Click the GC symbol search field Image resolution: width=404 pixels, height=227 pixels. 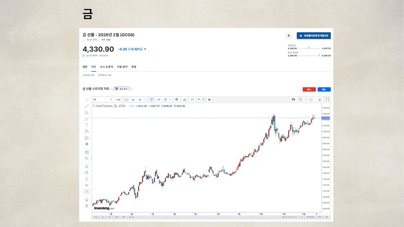tap(102, 99)
